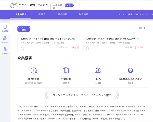Click the 売上高 coins stack icon

130,70
